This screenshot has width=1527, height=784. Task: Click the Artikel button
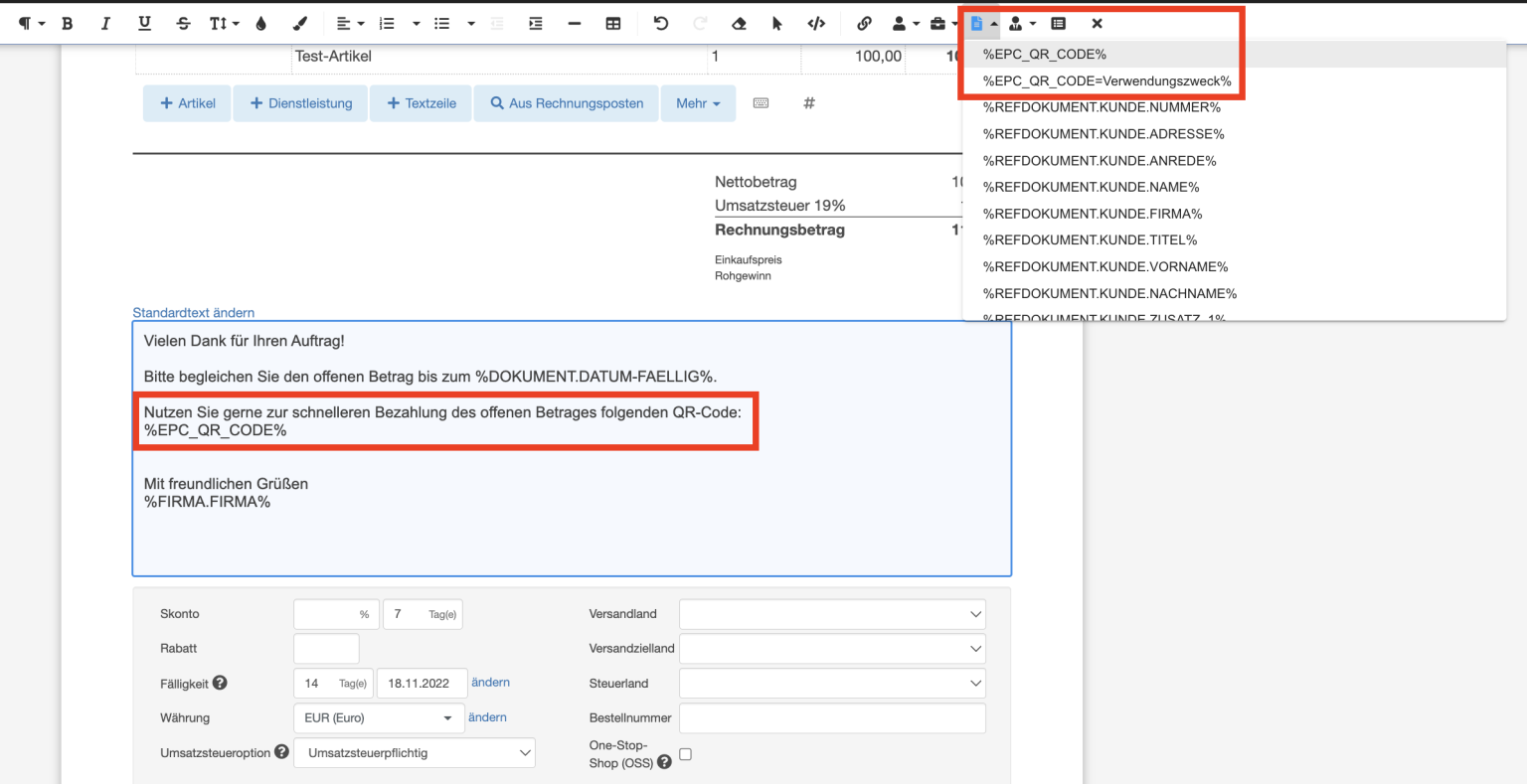click(x=186, y=103)
